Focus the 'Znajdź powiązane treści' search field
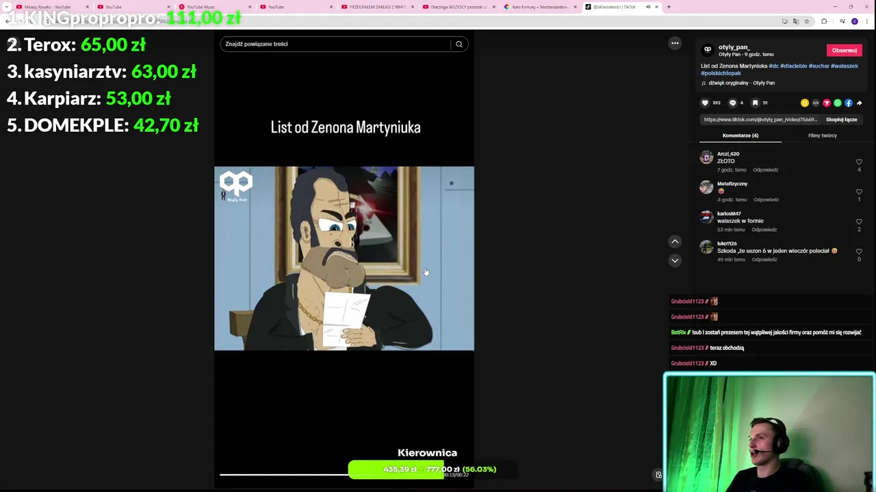The width and height of the screenshot is (876, 492). coord(335,44)
